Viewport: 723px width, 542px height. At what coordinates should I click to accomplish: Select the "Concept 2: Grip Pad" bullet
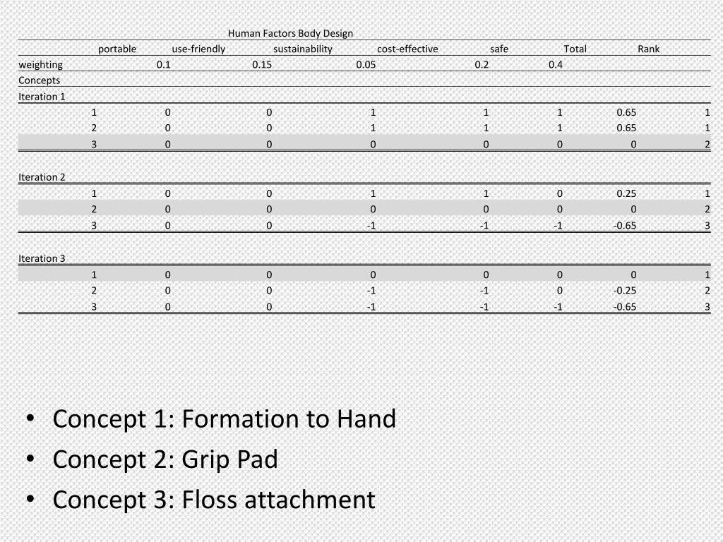(165, 459)
